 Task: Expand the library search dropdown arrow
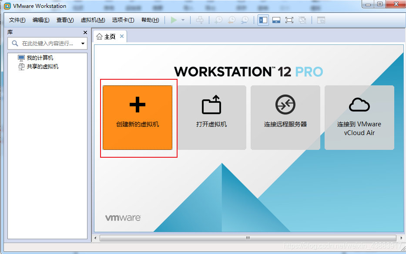(83, 43)
